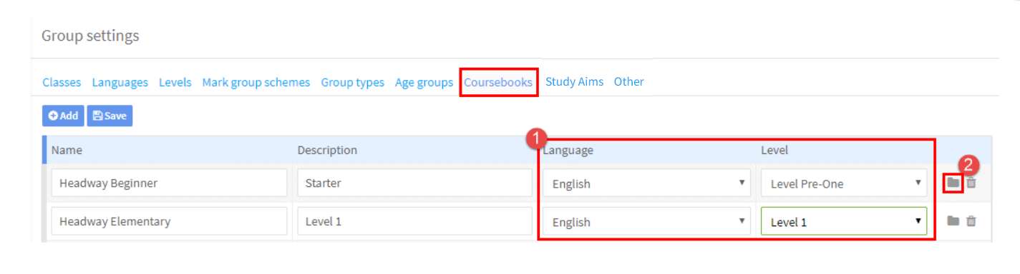Click the Name column header
The image size is (1020, 274).
click(67, 150)
